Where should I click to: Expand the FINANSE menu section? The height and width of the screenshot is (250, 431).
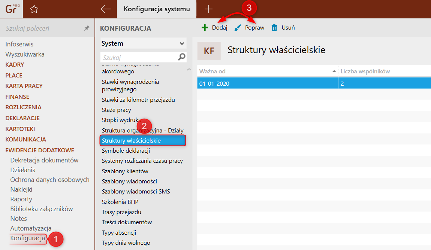17,97
